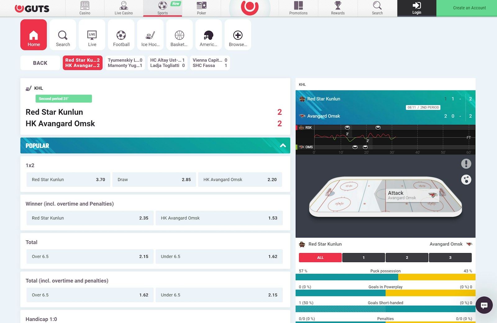This screenshot has width=497, height=323.
Task: Collapse the Popular markets section
Action: pos(283,146)
